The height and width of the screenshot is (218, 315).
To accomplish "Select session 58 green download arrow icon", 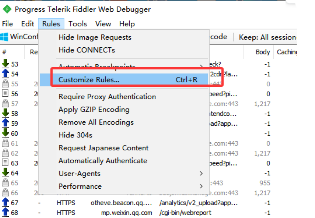I will 5,113.
